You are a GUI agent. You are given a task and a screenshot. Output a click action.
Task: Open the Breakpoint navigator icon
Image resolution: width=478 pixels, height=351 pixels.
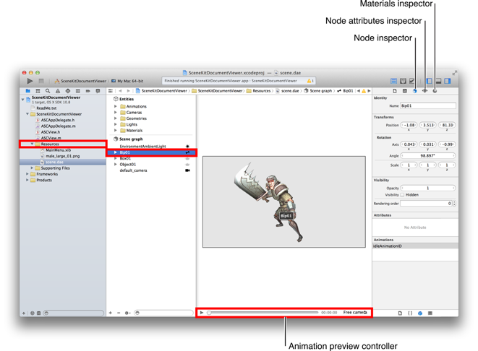click(x=88, y=91)
